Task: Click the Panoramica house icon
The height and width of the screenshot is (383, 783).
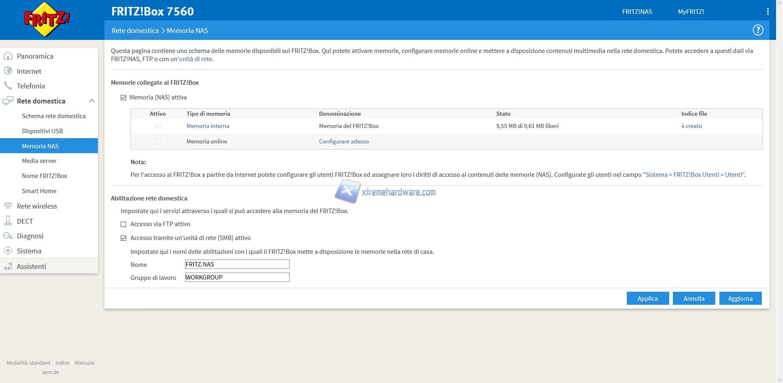Action: pos(8,56)
